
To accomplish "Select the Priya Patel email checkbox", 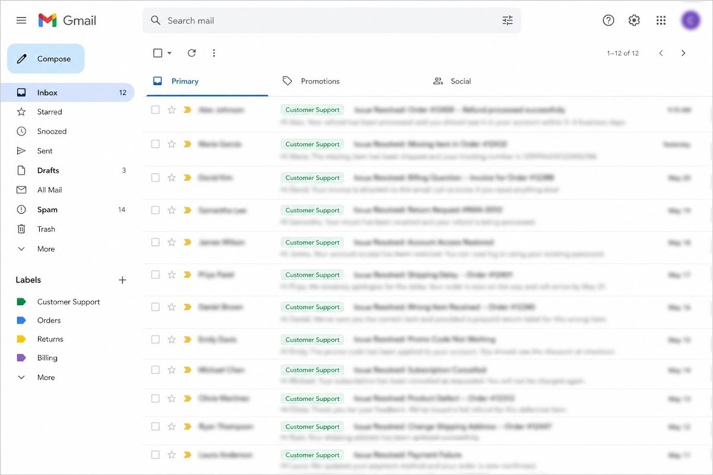I will 156,275.
